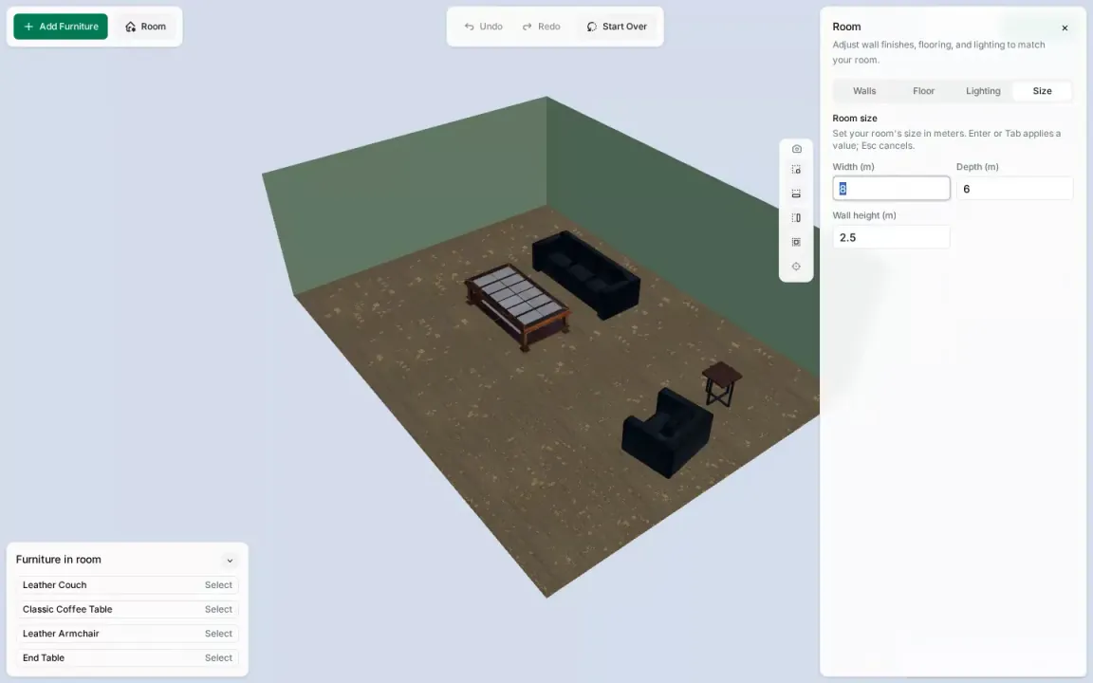Select the Leather Armchair entry

coord(127,634)
